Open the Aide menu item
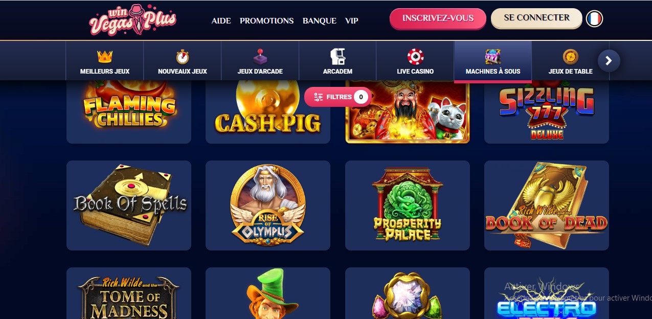Screen dimensions: 652x319 221,21
